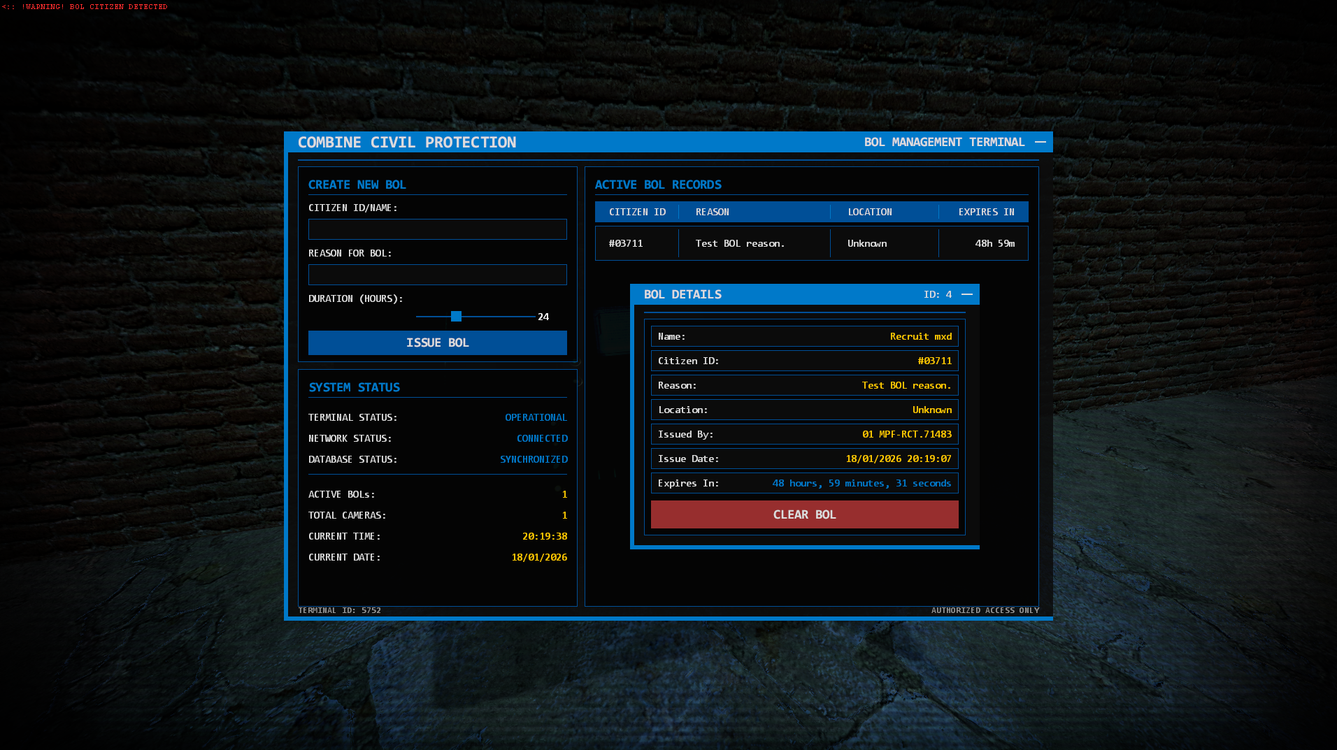Click the BOL Details Citizen ID '#03711' value

coord(935,361)
